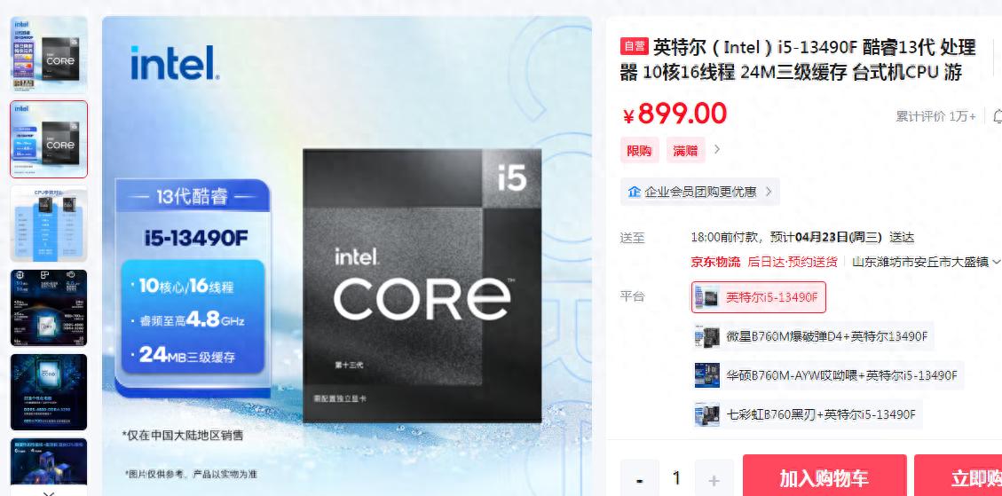Click the 限购 promotion tag

(639, 150)
